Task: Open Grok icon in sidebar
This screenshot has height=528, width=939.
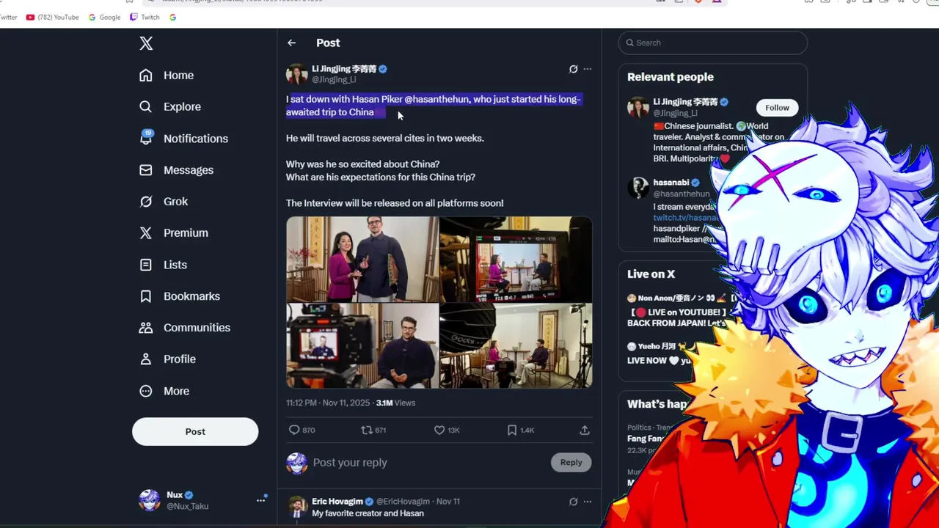Action: click(x=146, y=202)
